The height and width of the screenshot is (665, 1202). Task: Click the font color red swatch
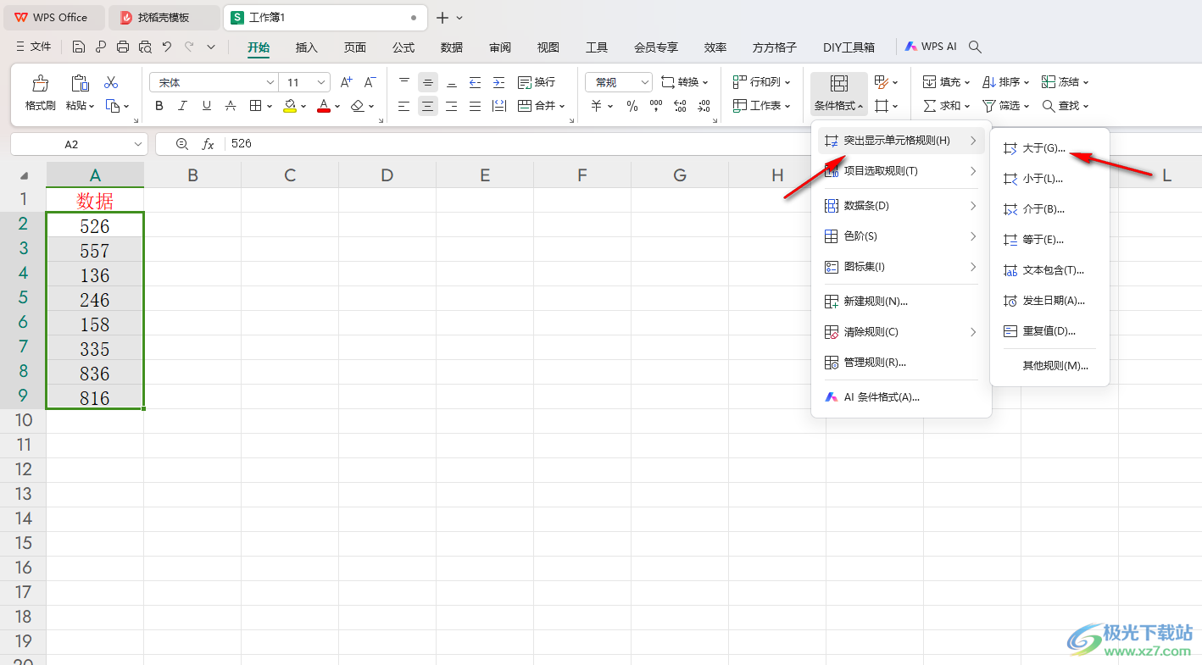[x=323, y=106]
